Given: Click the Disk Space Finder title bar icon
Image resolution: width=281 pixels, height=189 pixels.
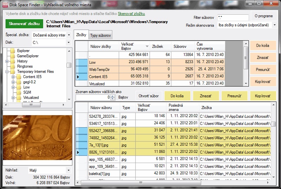Looking at the screenshot, I should point(6,4).
